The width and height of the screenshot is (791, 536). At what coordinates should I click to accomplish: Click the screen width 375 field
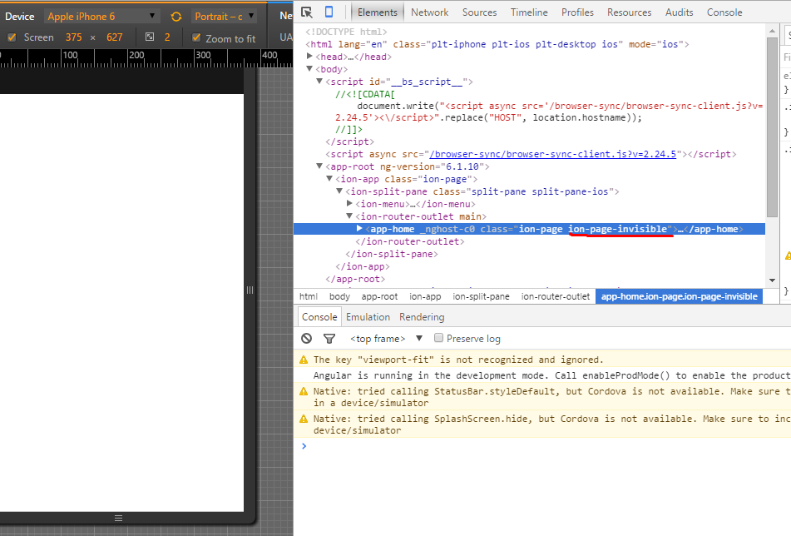coord(74,37)
